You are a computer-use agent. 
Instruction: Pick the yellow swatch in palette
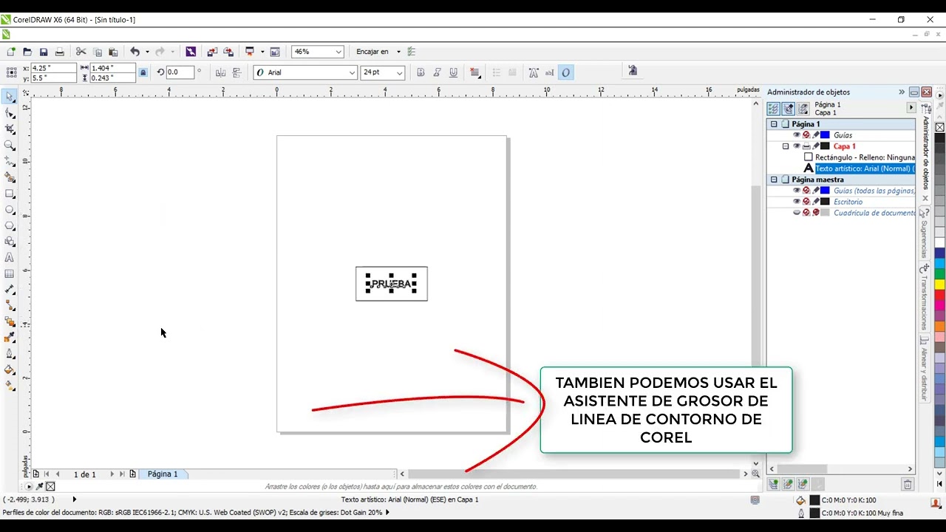point(940,284)
